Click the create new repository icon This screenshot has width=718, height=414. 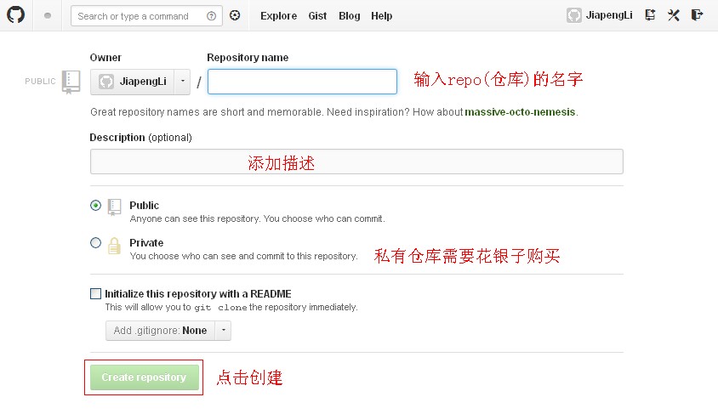click(650, 15)
